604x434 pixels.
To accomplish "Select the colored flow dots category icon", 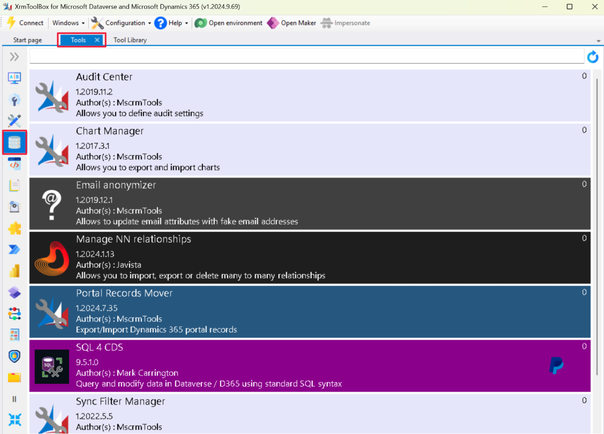I will (x=14, y=314).
